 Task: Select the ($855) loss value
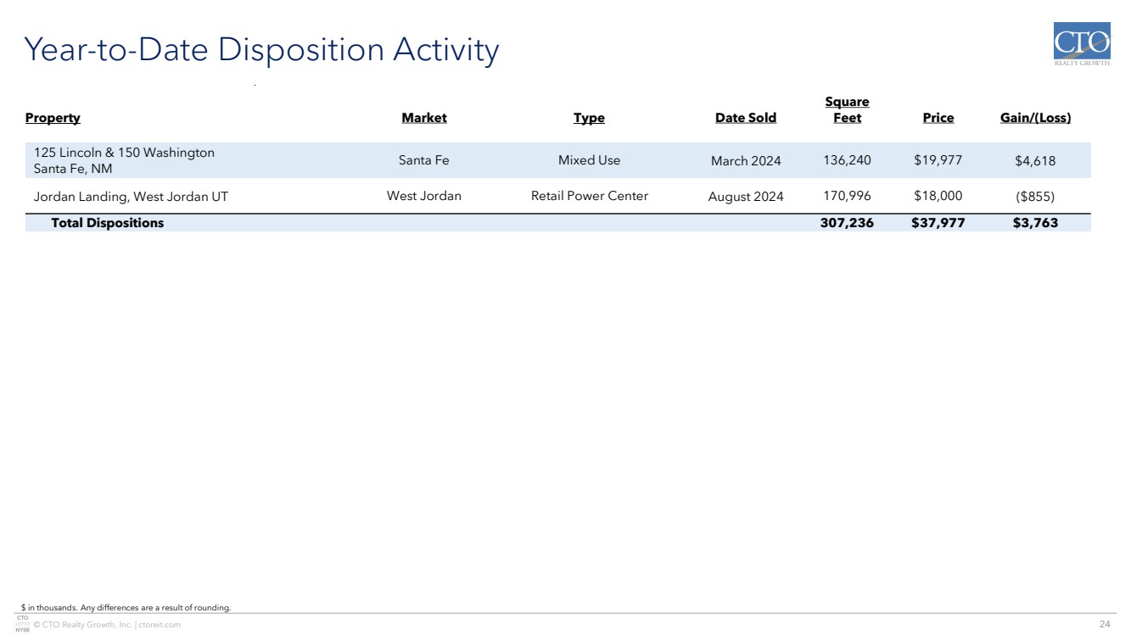pyautogui.click(x=1035, y=197)
